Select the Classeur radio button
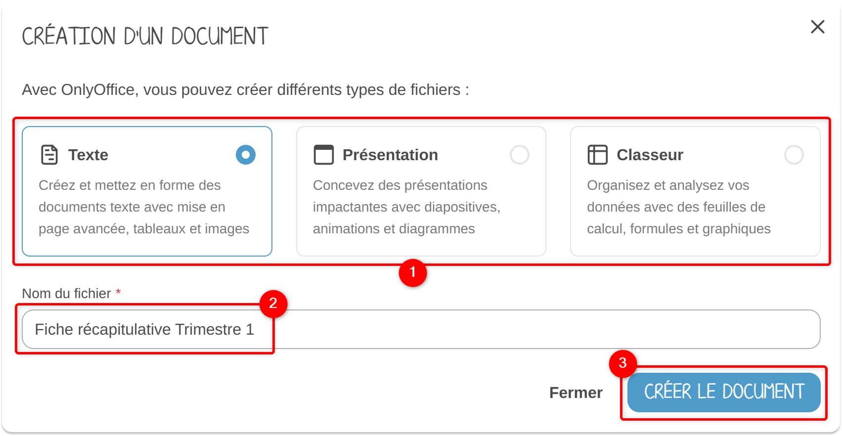The image size is (842, 436). point(794,155)
